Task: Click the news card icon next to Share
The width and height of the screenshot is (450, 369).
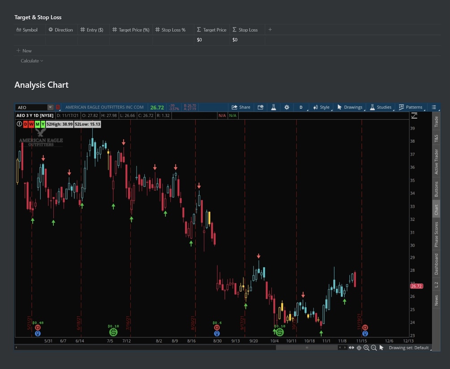Action: pos(260,107)
